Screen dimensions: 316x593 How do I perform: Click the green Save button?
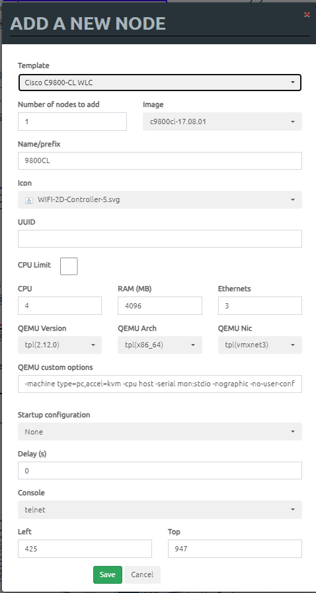(x=108, y=575)
